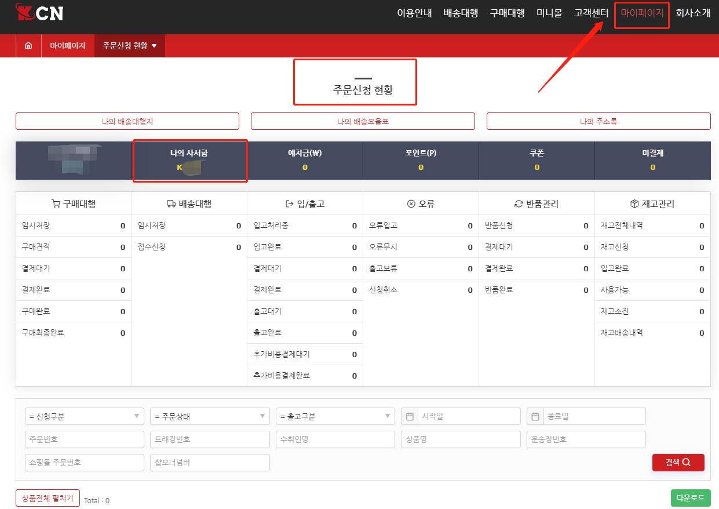Open 마이페이지 in top navigation

(642, 13)
